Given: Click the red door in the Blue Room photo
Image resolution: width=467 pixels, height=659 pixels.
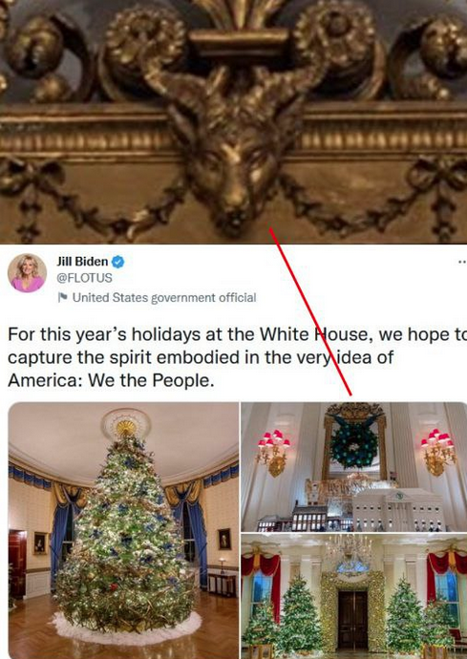Looking at the screenshot, I should click(x=17, y=564).
